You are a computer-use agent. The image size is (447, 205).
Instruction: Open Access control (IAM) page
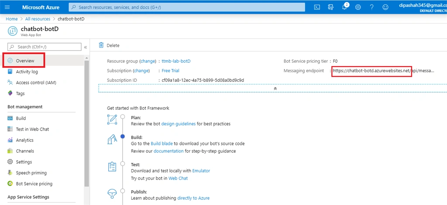(36, 82)
